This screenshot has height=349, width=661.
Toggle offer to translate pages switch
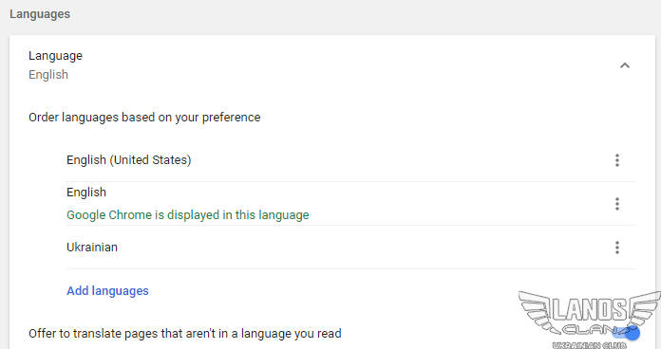(627, 333)
